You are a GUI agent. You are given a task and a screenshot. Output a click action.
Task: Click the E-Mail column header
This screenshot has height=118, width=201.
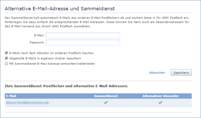pyautogui.click(x=11, y=96)
